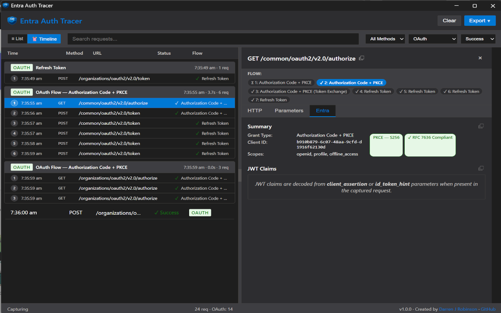This screenshot has width=501, height=313.
Task: Copy the request URL next to the authorize heading
Action: point(362,58)
